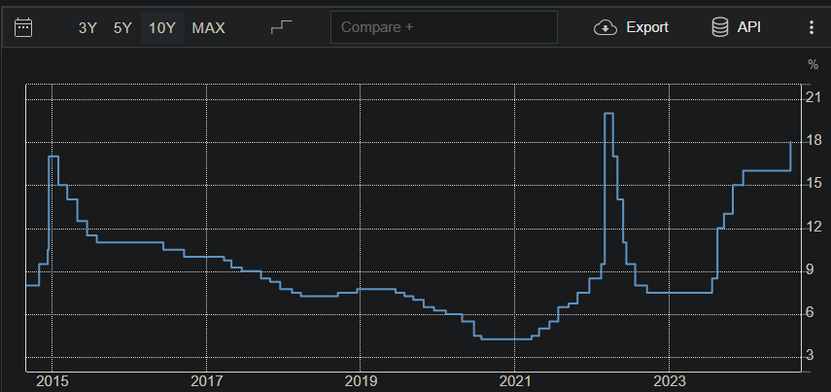The image size is (831, 392).
Task: Click the % unit label
Action: [x=813, y=65]
